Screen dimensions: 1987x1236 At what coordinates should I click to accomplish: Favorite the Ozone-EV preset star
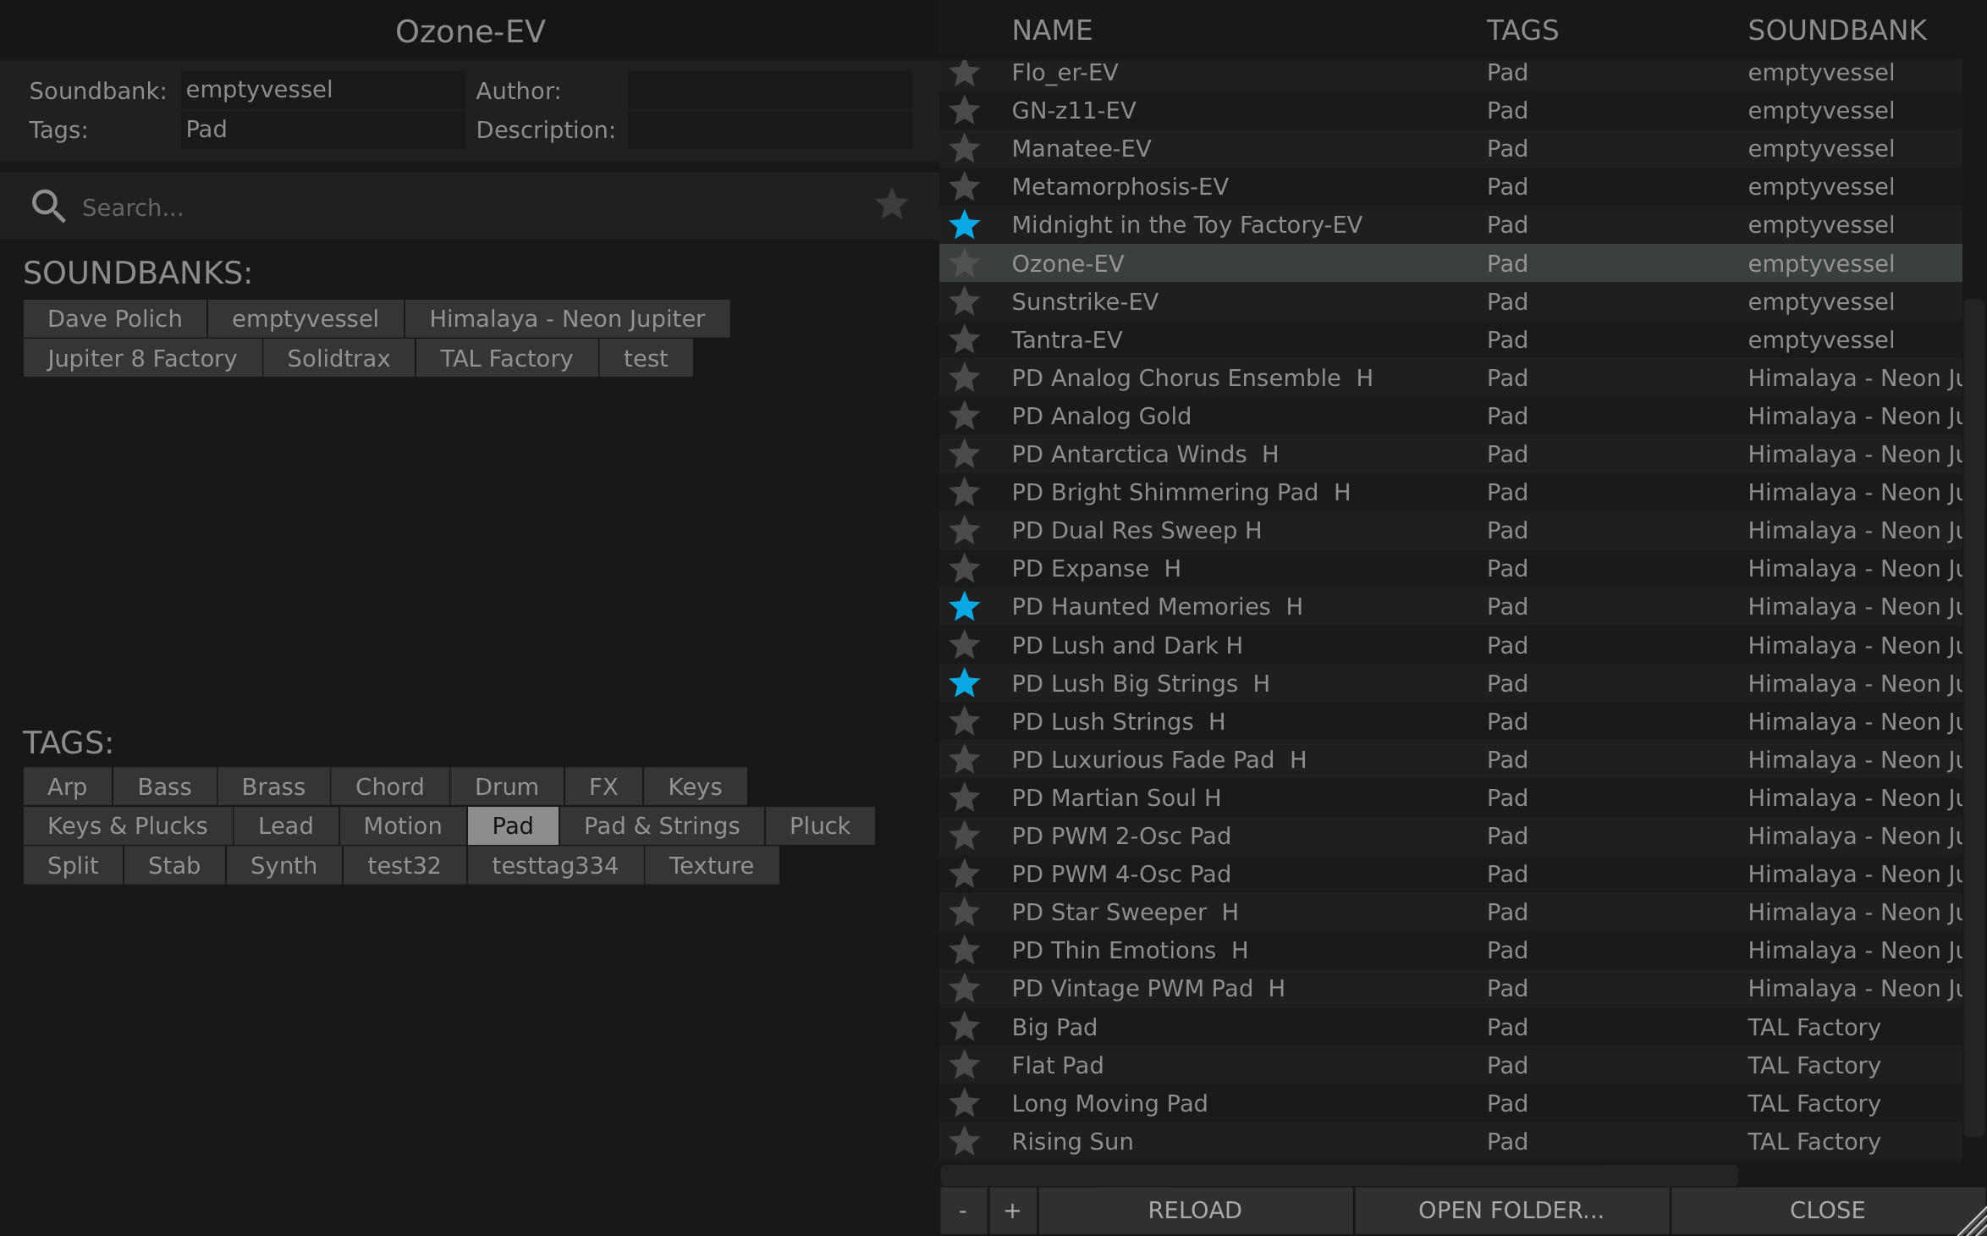pyautogui.click(x=964, y=264)
